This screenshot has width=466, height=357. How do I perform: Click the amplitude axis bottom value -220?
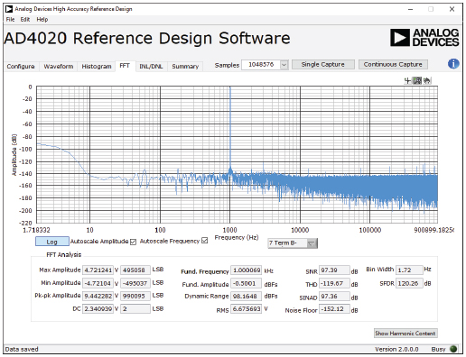tap(26, 223)
